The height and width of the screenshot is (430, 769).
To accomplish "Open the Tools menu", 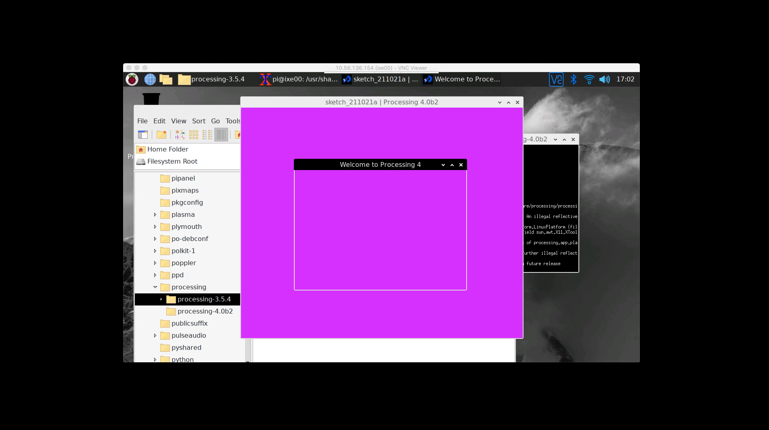I will pyautogui.click(x=233, y=120).
